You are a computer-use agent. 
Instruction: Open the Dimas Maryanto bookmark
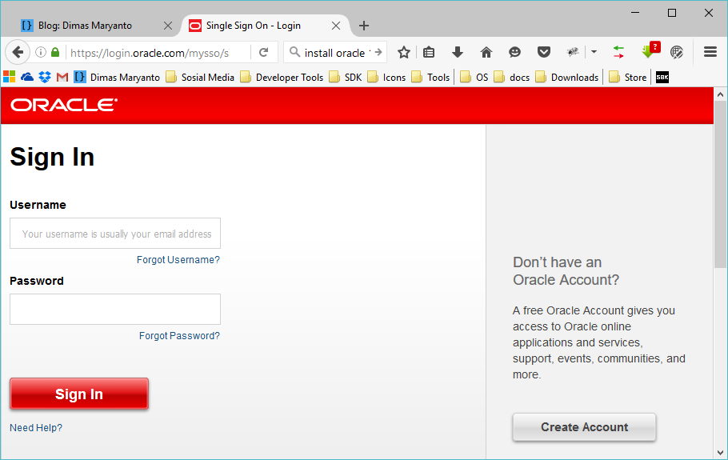click(117, 77)
